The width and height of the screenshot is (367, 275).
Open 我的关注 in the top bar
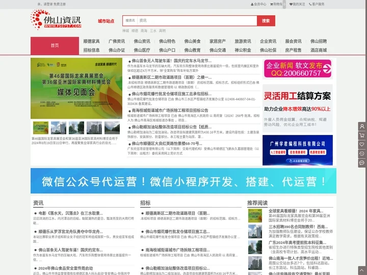[297, 4]
